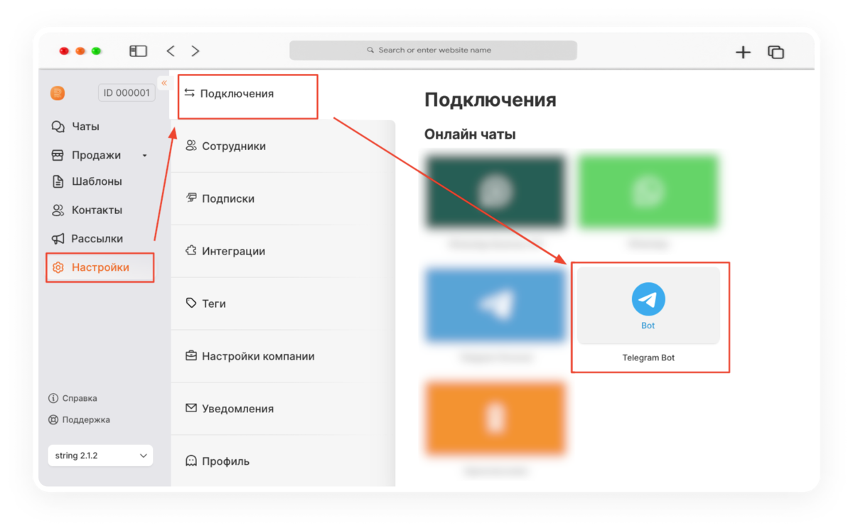The width and height of the screenshot is (853, 531).
Task: Click the browser address search field
Action: 433,50
